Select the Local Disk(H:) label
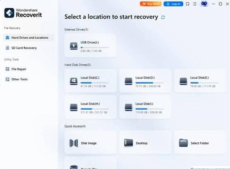The image size is (230, 169). 90,104
